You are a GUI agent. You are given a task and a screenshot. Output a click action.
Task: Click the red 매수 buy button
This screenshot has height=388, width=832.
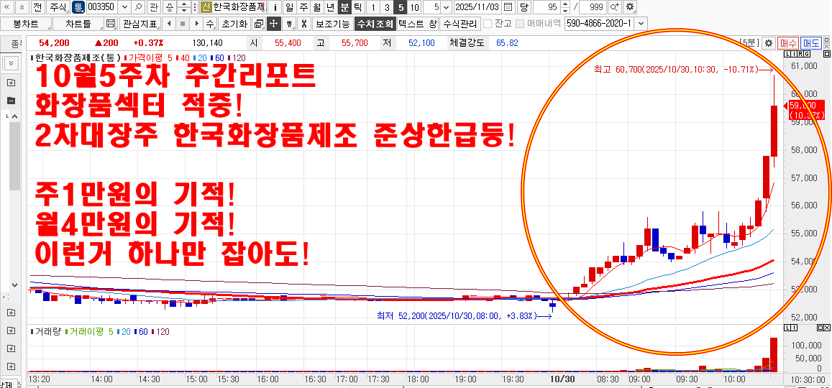pos(788,43)
